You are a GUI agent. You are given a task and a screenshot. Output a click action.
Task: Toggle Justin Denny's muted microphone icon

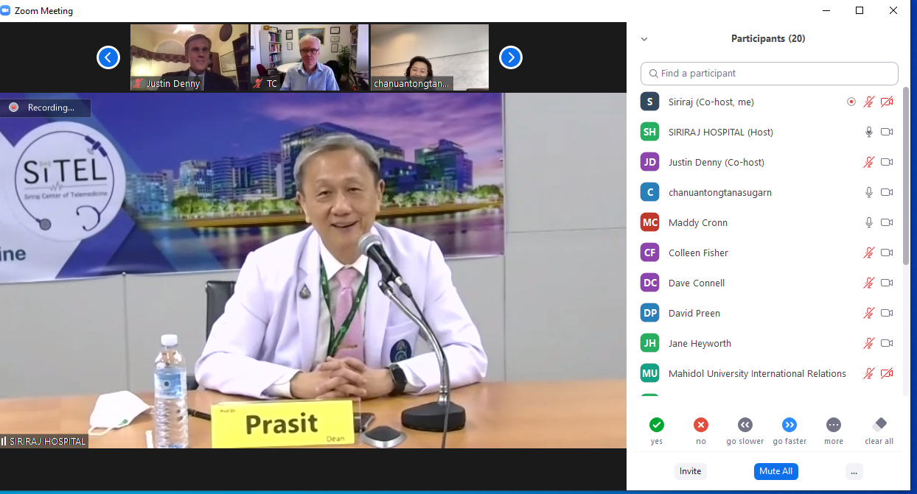[x=869, y=162]
